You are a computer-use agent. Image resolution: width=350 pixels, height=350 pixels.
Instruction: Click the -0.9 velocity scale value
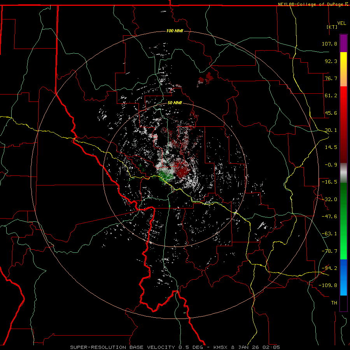point(331,165)
